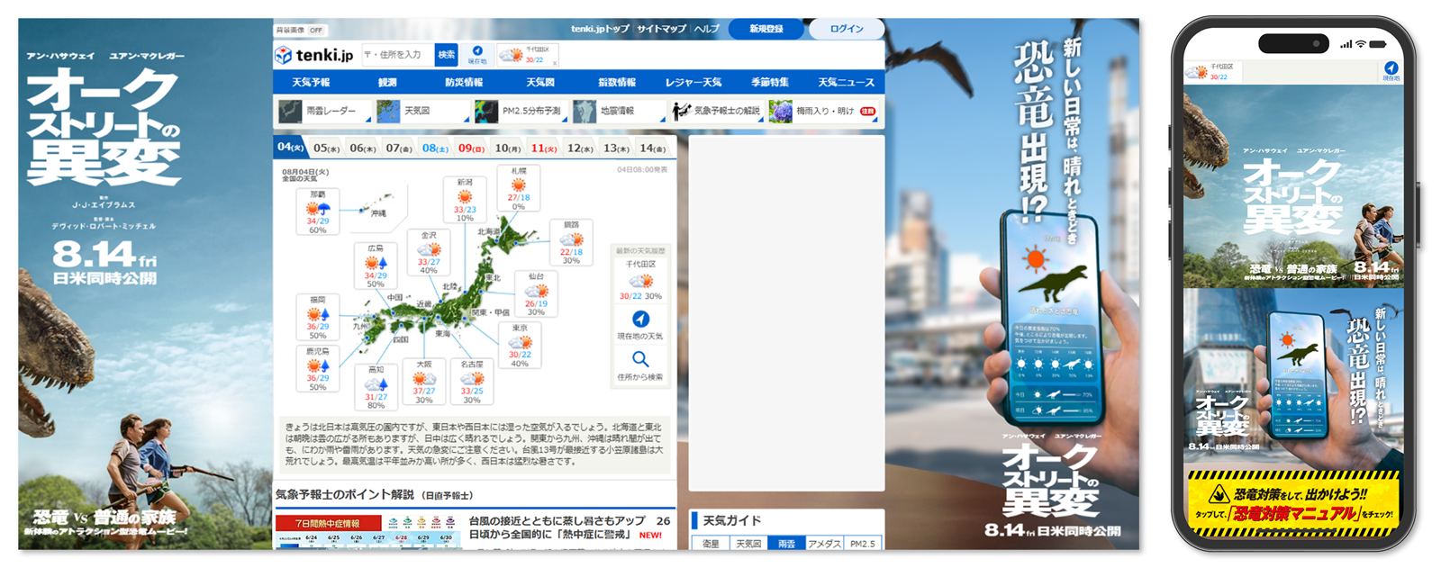Click the postal code / address search field
Screen dimensions: 1441x568
pos(399,55)
